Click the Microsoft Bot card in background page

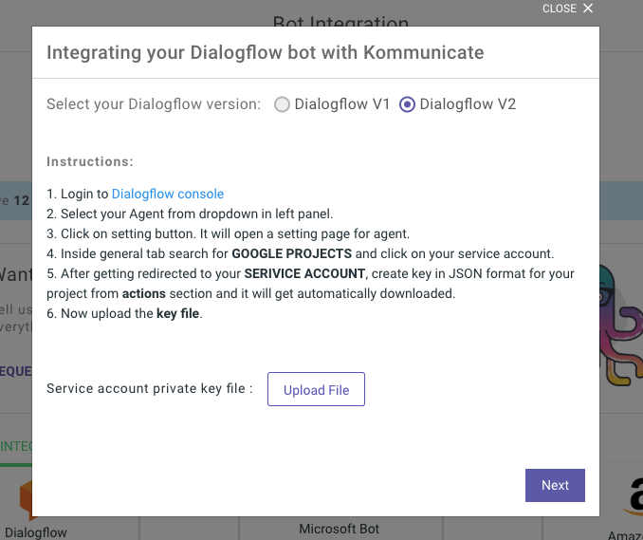(x=340, y=529)
